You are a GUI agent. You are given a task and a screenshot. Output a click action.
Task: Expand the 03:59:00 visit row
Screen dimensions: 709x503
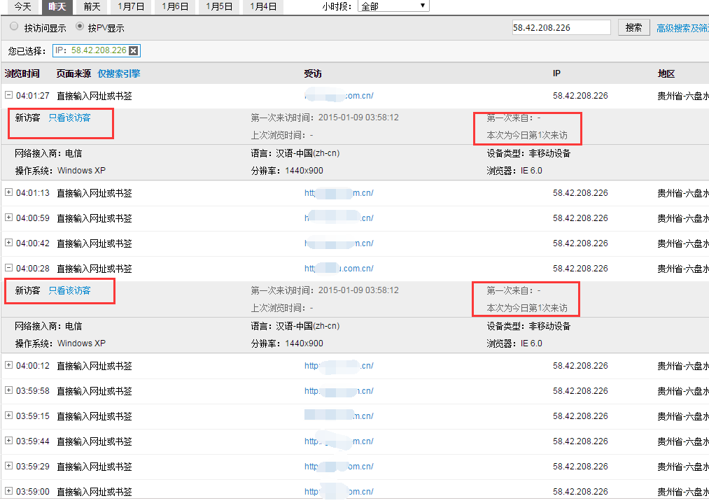tap(8, 491)
